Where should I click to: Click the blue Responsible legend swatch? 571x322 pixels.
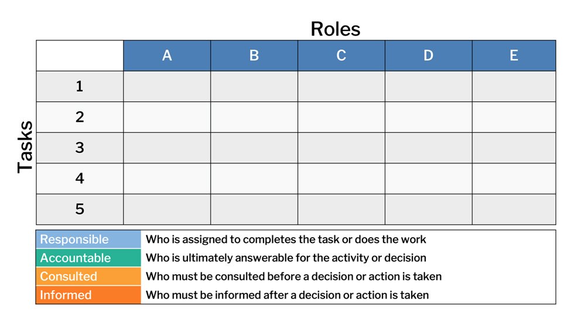[x=88, y=239]
